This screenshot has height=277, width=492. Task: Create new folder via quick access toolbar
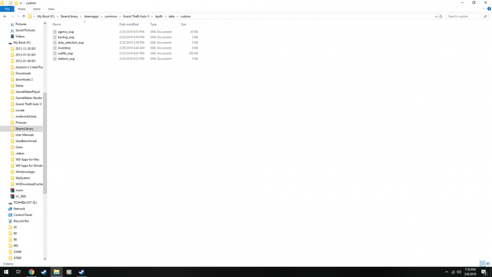pyautogui.click(x=16, y=3)
